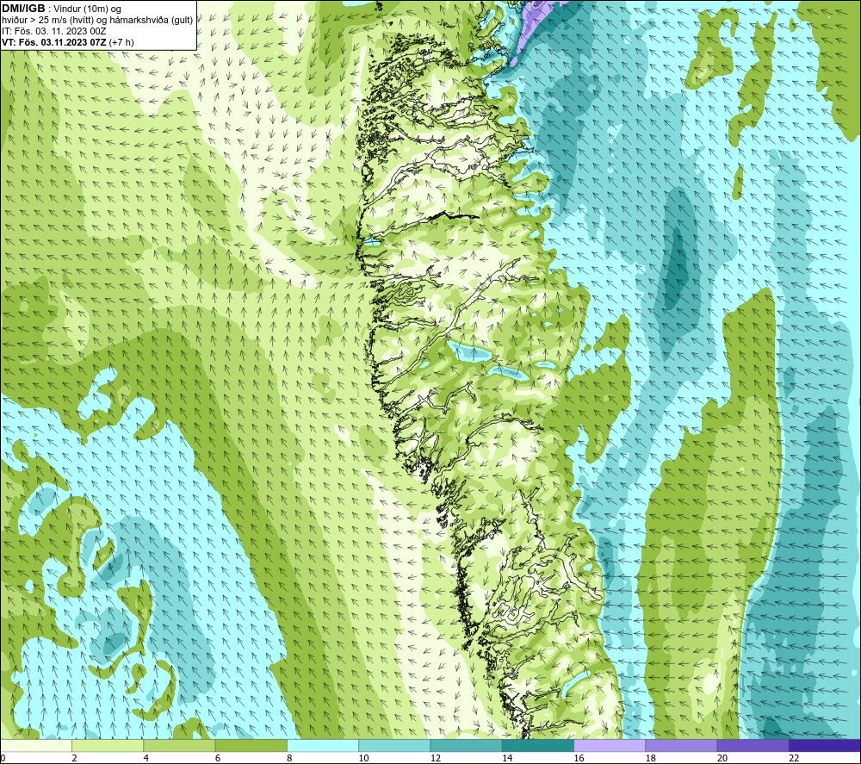This screenshot has height=764, width=861.
Task: Click the '4' scale label
Action: [x=146, y=759]
